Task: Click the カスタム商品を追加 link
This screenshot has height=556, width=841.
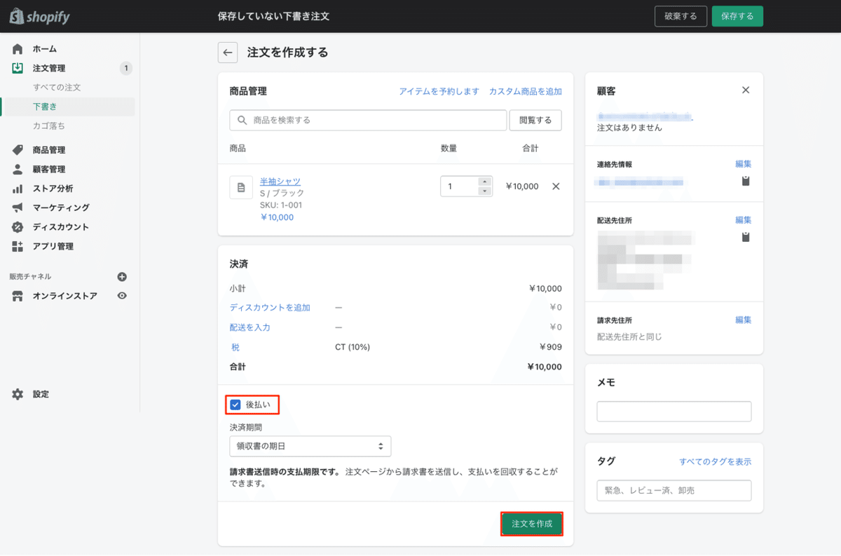Action: [526, 91]
